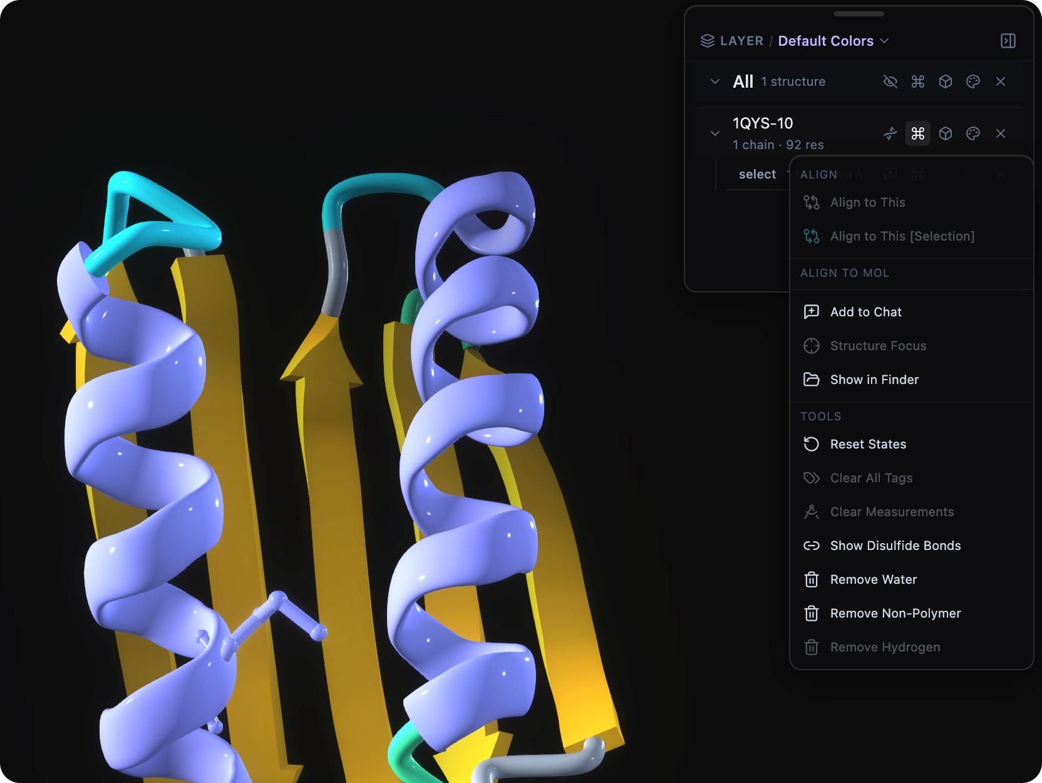
Task: Collapse the All structures group chevron
Action: tap(715, 81)
